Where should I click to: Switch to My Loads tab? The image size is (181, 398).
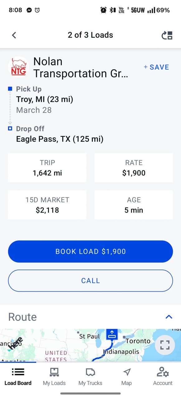[x=54, y=376]
